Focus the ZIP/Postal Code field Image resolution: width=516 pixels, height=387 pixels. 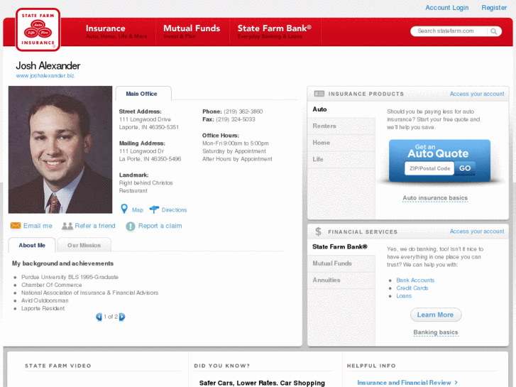pos(429,168)
